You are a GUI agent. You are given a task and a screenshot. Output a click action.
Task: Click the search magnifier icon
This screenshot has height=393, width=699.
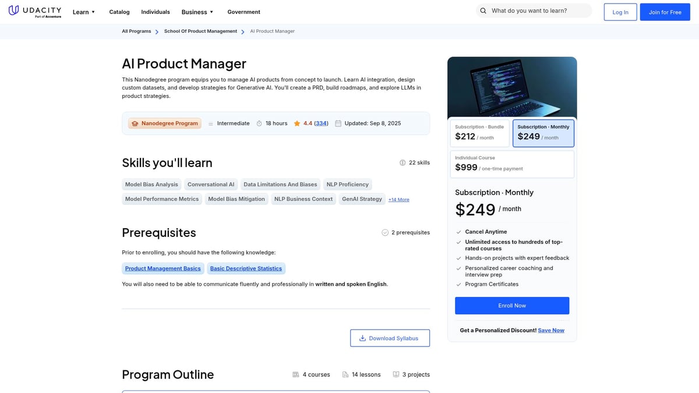point(483,11)
